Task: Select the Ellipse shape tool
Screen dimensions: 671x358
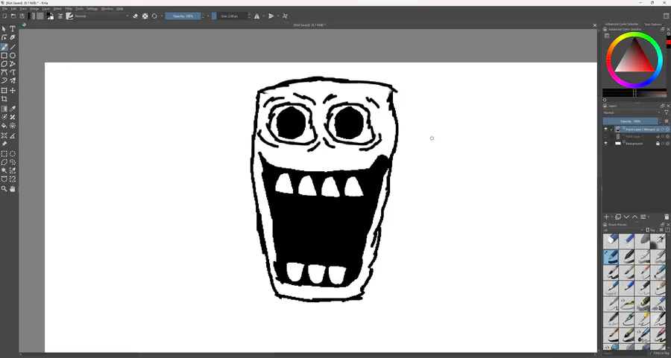Action: (x=13, y=56)
